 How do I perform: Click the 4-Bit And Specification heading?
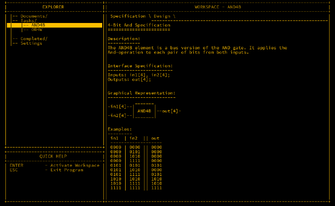(x=139, y=25)
